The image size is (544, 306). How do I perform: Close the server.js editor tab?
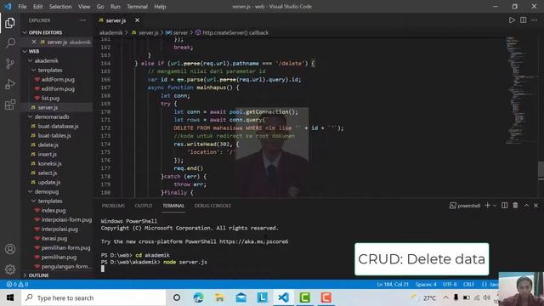tap(138, 20)
